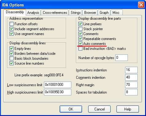Uncheck Source line numbers
The height and width of the screenshot is (116, 146).
[11, 63]
